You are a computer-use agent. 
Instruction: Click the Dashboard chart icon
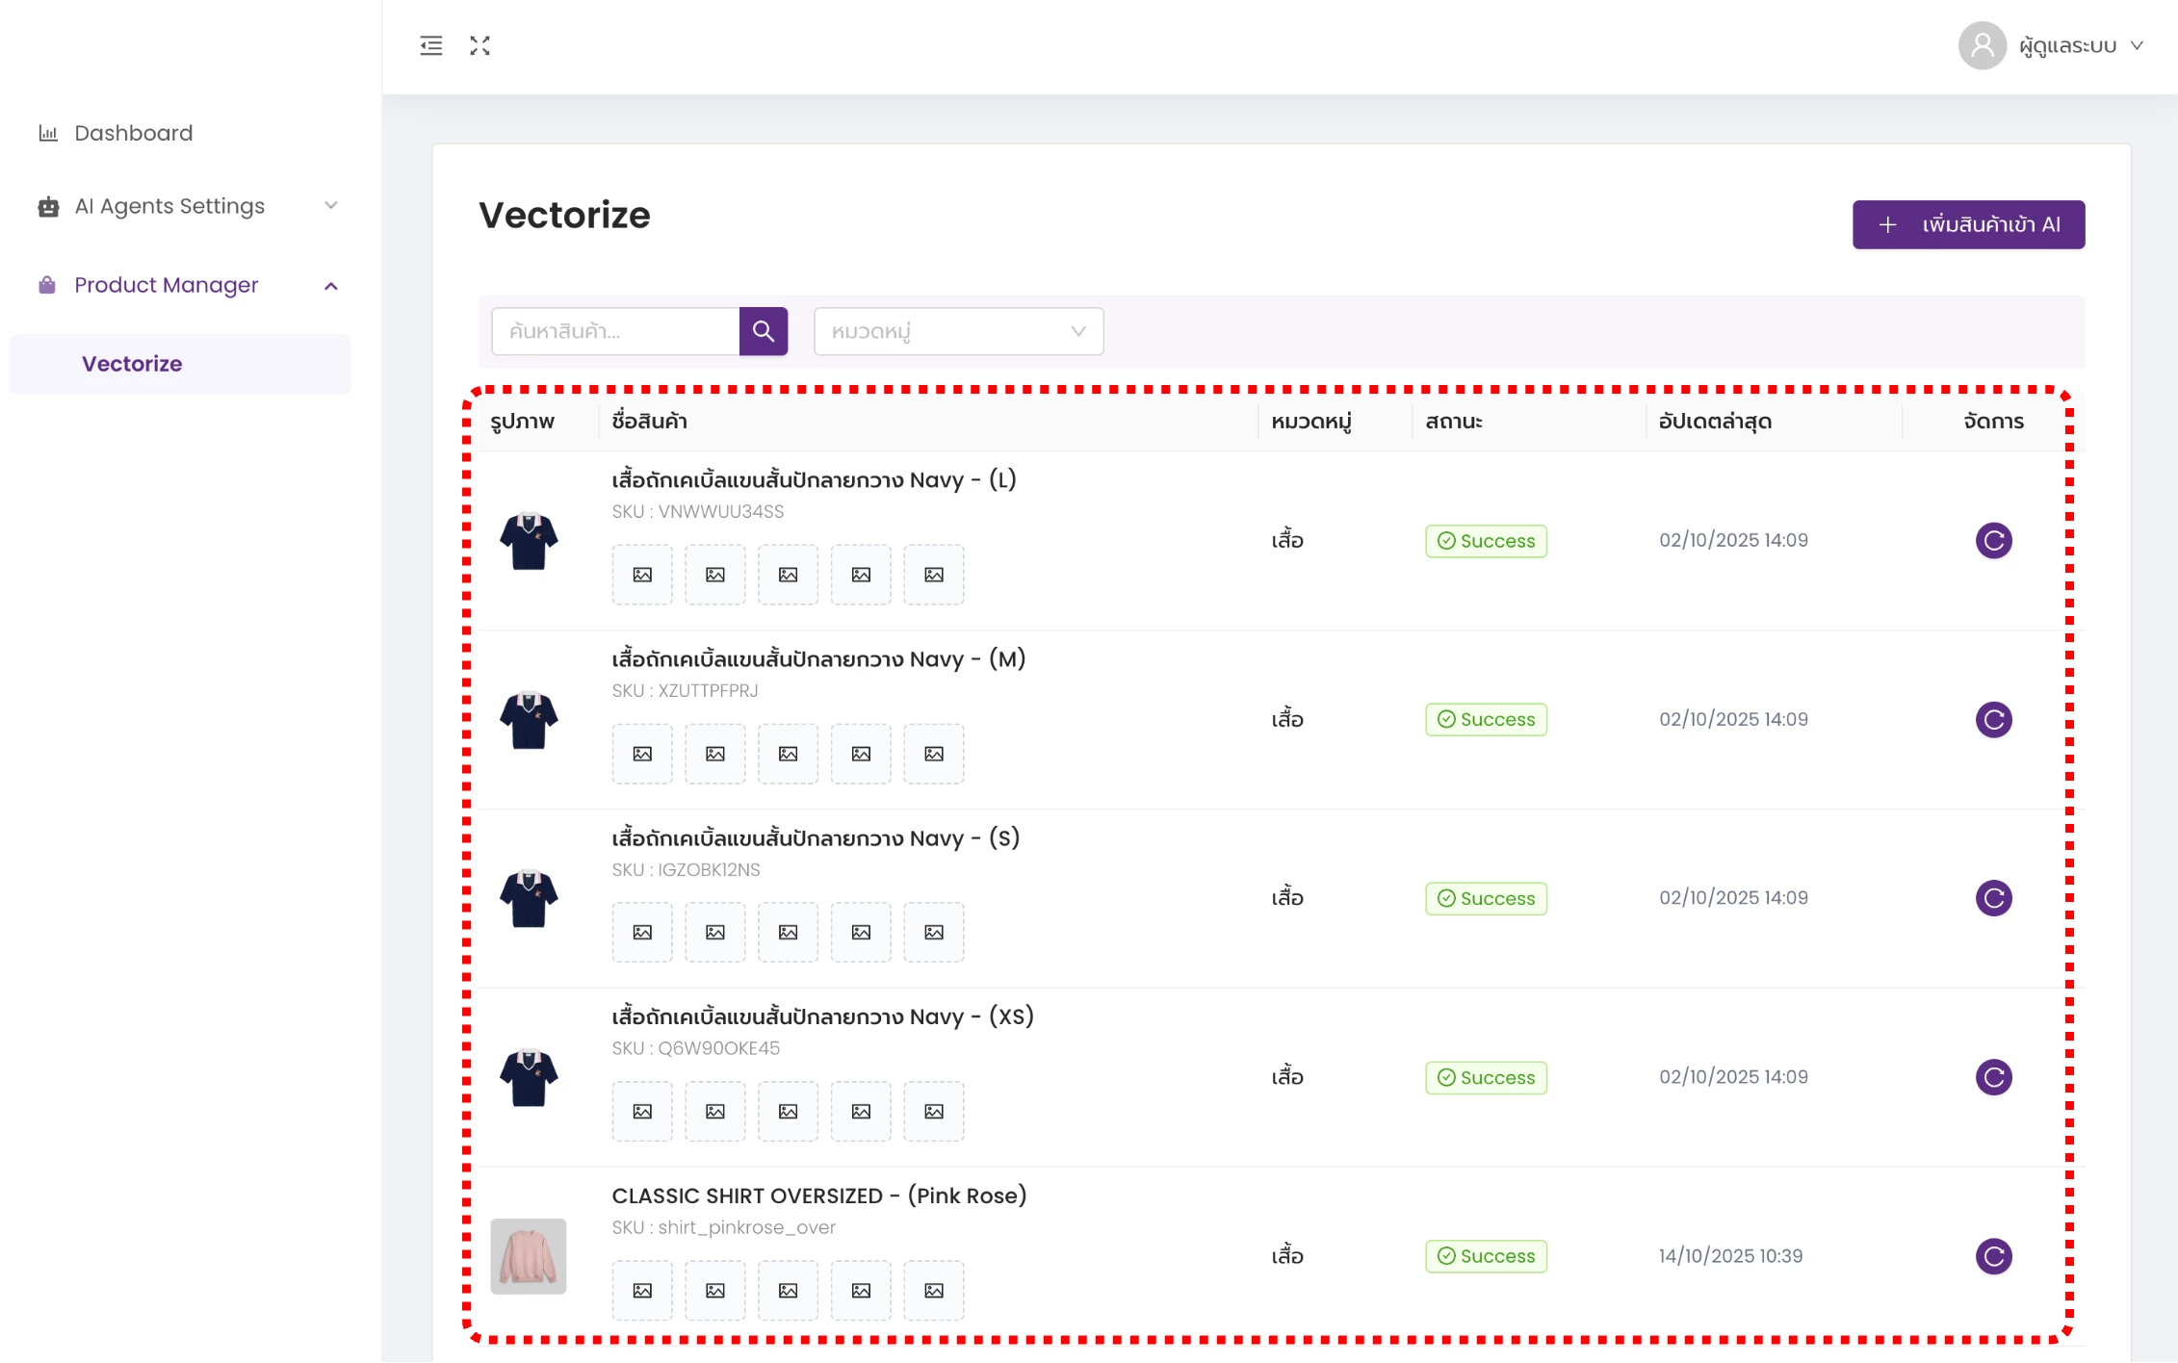pos(48,133)
